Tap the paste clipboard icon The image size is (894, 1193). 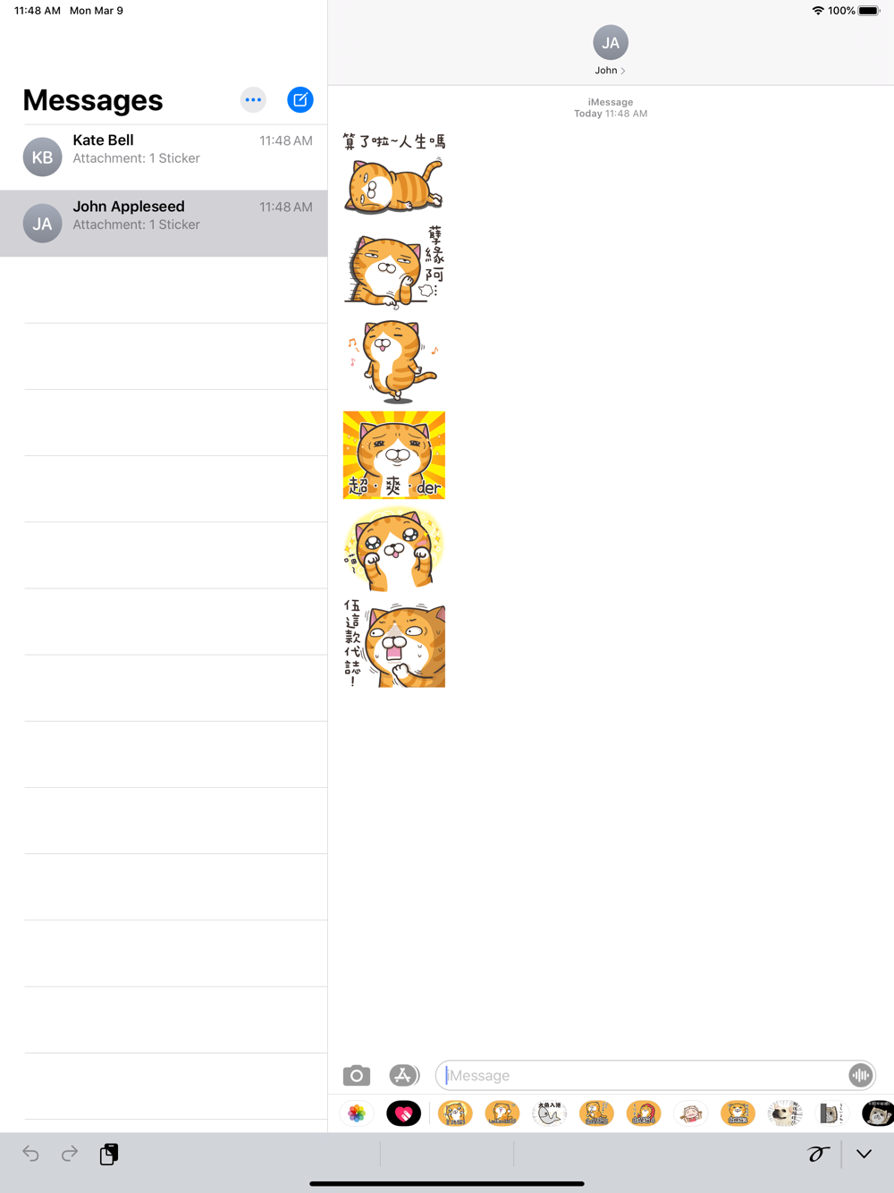tap(109, 1154)
